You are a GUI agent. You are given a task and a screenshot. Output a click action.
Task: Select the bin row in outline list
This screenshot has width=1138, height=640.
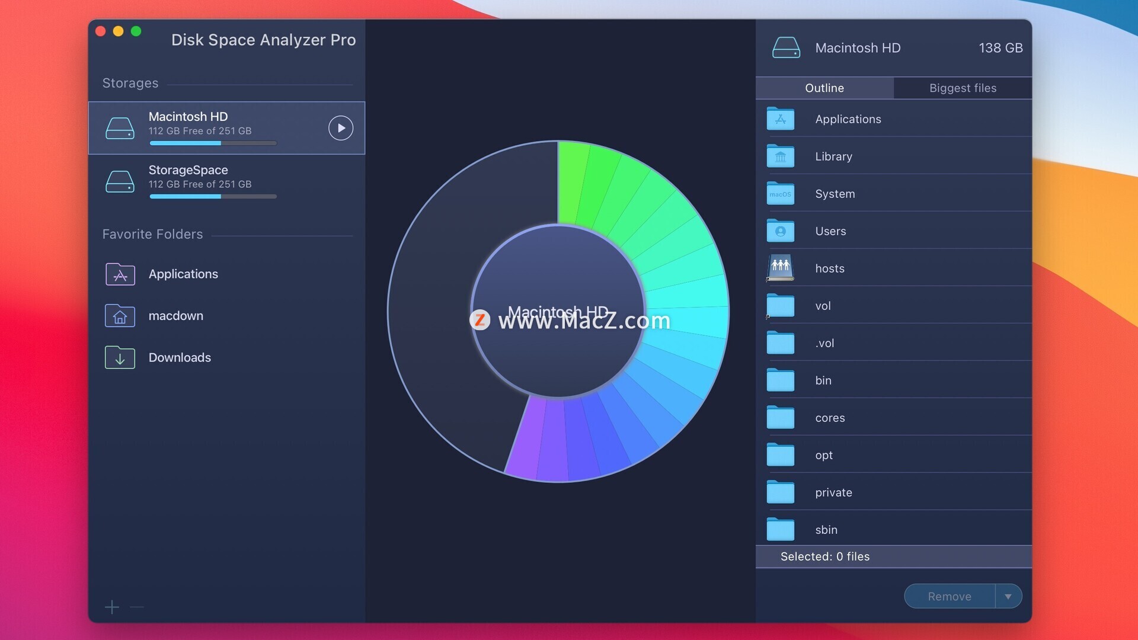point(894,380)
